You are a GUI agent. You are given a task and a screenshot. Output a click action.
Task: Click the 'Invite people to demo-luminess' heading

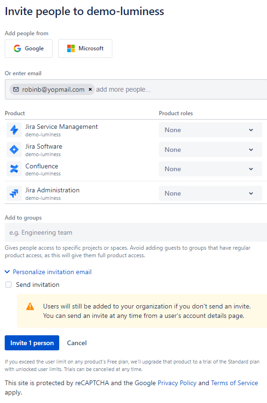tap(84, 12)
